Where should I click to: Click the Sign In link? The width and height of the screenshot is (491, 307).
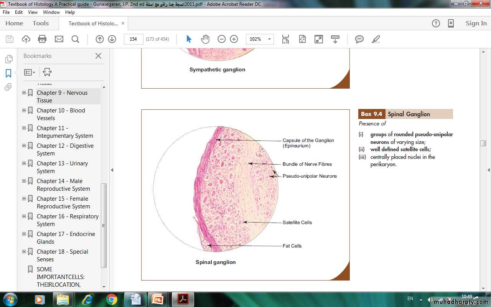click(x=476, y=23)
